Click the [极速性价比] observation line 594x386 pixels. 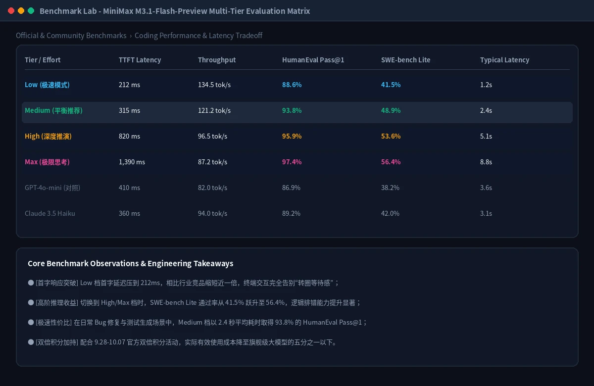(198, 322)
